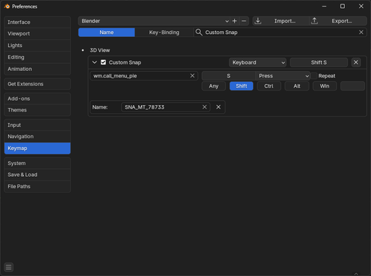The height and width of the screenshot is (276, 371).
Task: Open the Navigation preferences tab
Action: (38, 137)
